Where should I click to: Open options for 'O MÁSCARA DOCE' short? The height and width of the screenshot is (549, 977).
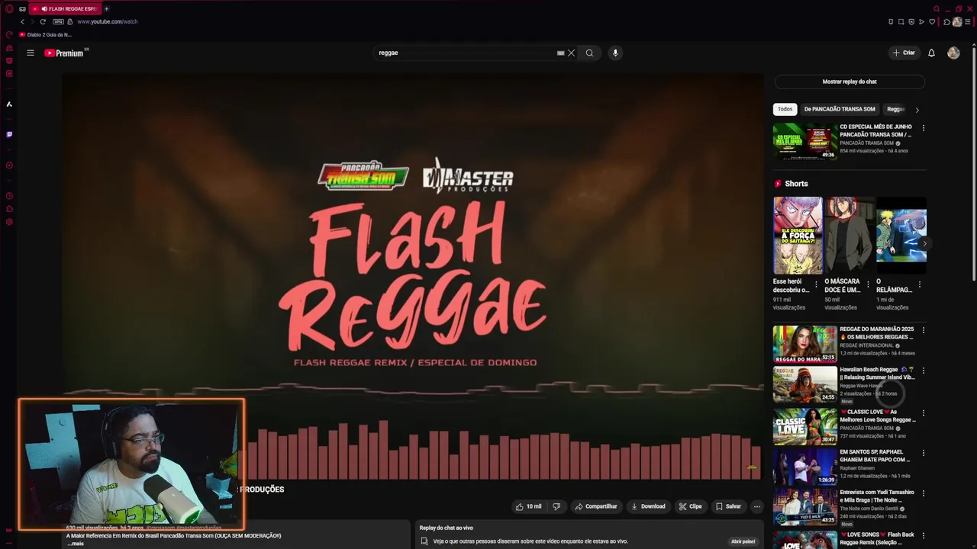coord(868,284)
